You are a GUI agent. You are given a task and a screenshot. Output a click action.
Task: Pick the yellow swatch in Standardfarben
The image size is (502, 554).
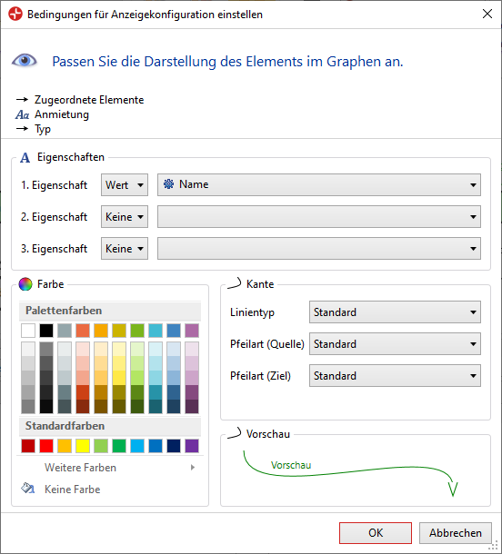point(83,446)
